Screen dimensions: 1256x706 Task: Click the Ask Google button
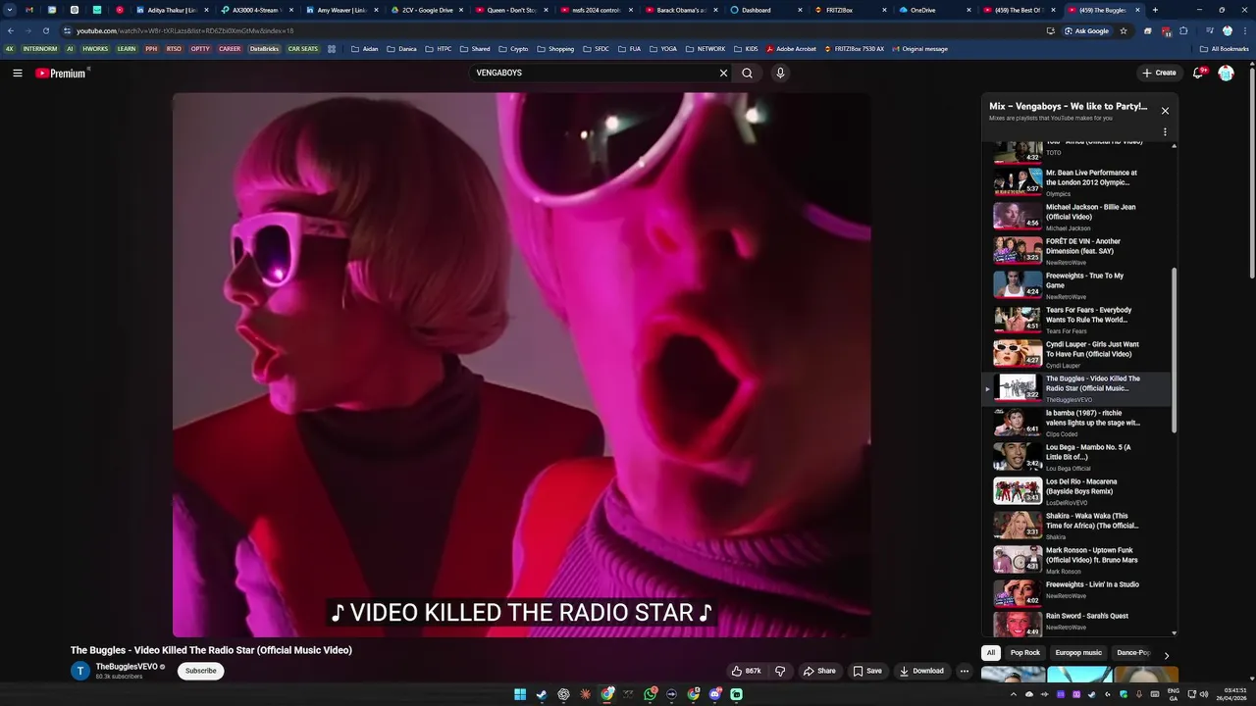pyautogui.click(x=1085, y=30)
